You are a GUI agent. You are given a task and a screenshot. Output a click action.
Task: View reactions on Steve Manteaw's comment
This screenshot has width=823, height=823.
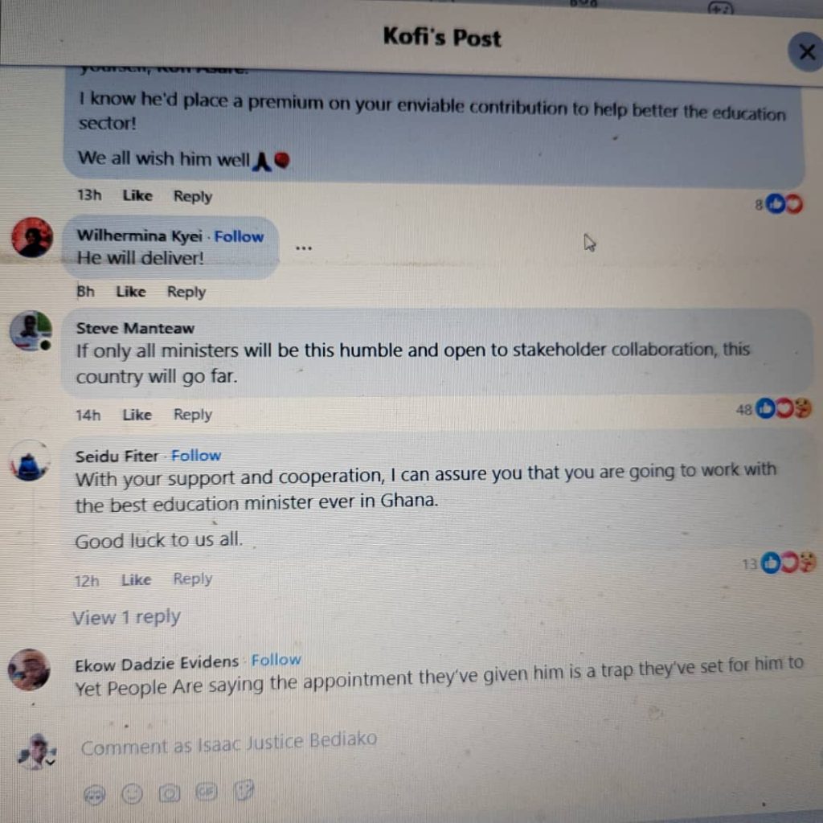tap(774, 409)
